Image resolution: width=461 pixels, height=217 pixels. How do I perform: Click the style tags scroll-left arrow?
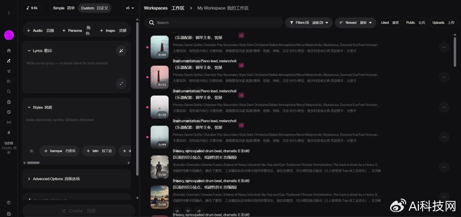click(24, 163)
